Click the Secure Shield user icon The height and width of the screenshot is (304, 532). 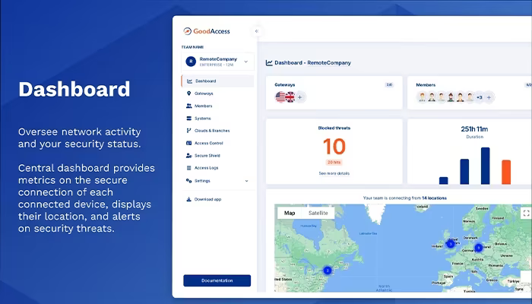189,155
